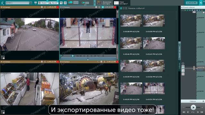Click the plus button beside 2.Камера
The width and height of the screenshot is (205, 115).
point(118,12)
